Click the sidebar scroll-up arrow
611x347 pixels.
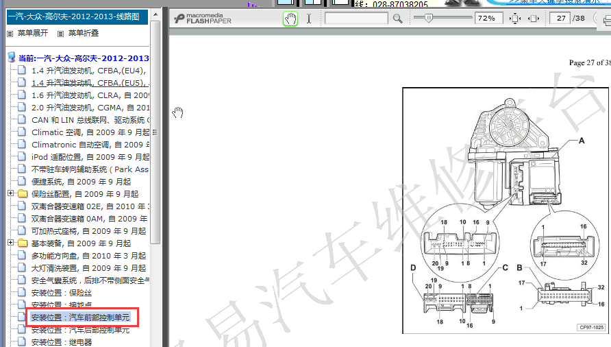pyautogui.click(x=155, y=14)
